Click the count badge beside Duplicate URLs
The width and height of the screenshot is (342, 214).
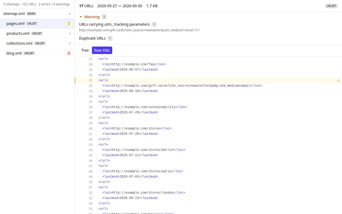pos(110,38)
